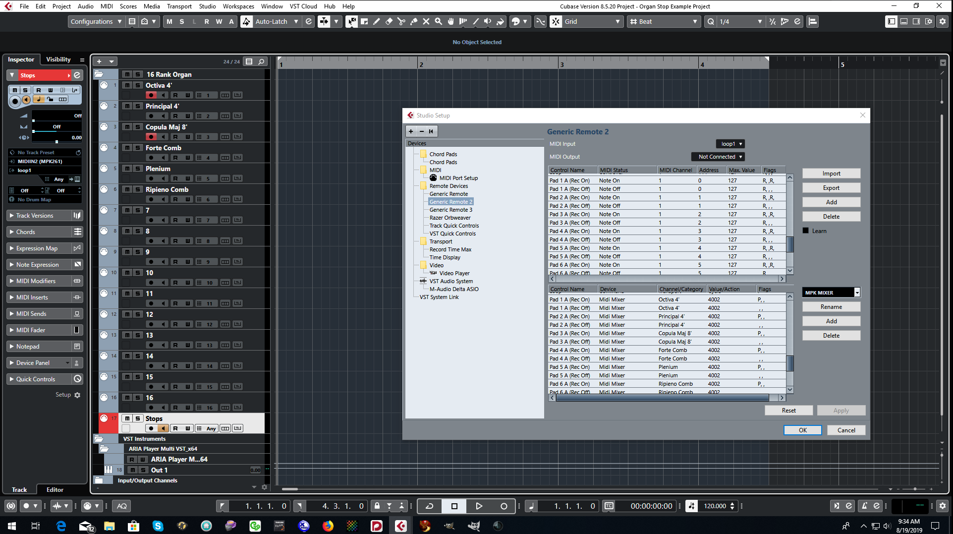The image size is (953, 534).
Task: Click the Rename button
Action: [x=831, y=307]
